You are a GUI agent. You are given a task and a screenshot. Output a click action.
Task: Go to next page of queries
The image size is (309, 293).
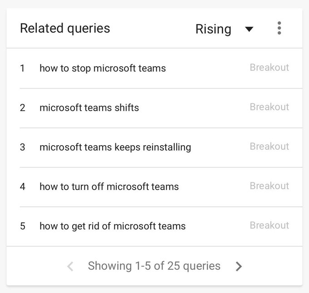pos(239,266)
